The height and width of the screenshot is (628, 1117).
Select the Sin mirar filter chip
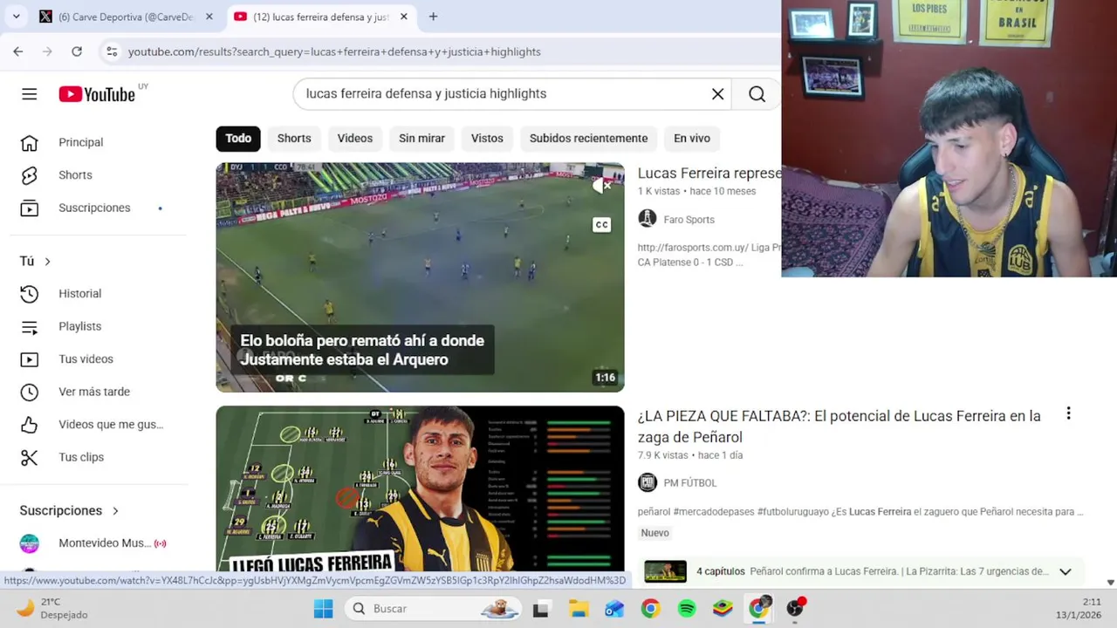421,138
